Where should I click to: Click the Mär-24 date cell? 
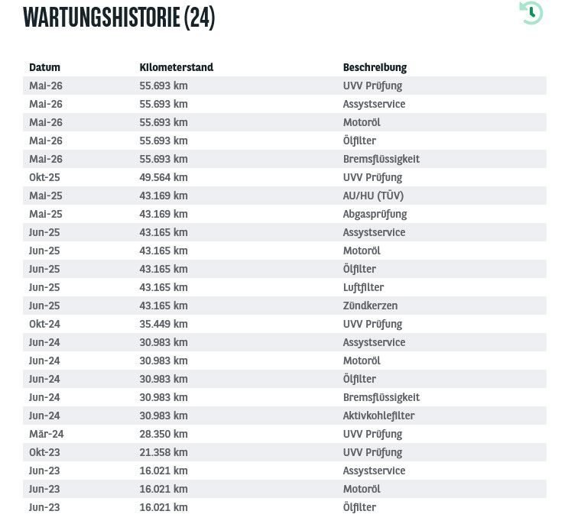47,434
